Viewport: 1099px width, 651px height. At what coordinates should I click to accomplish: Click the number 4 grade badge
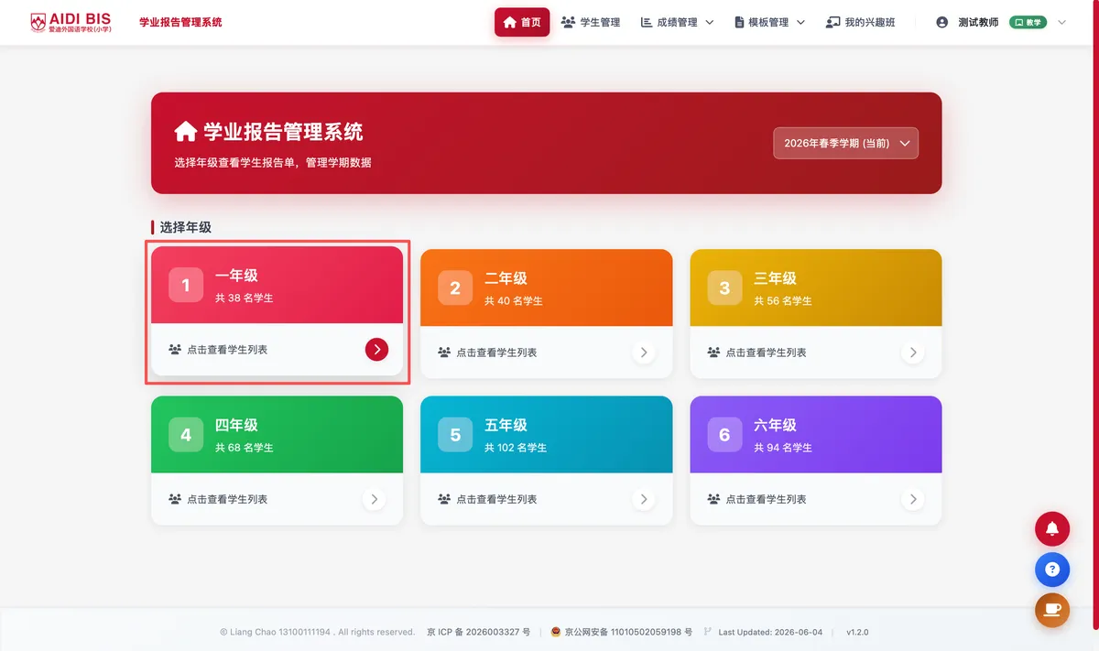[186, 435]
